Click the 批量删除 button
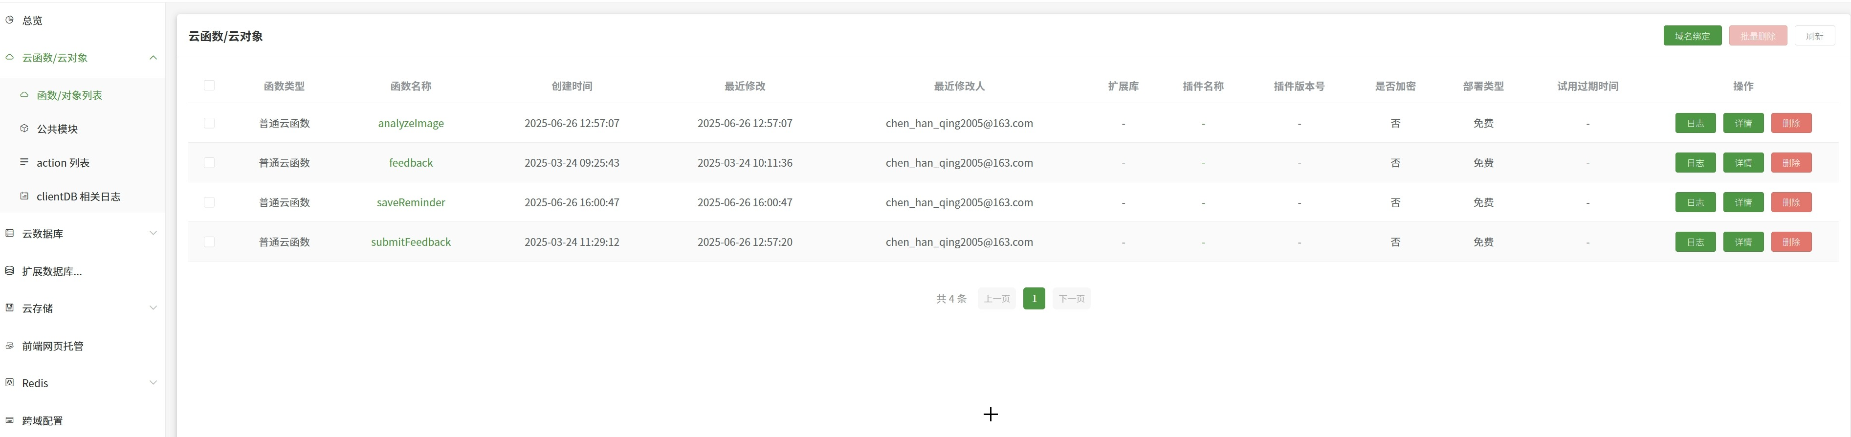The width and height of the screenshot is (1851, 437). pyautogui.click(x=1758, y=36)
